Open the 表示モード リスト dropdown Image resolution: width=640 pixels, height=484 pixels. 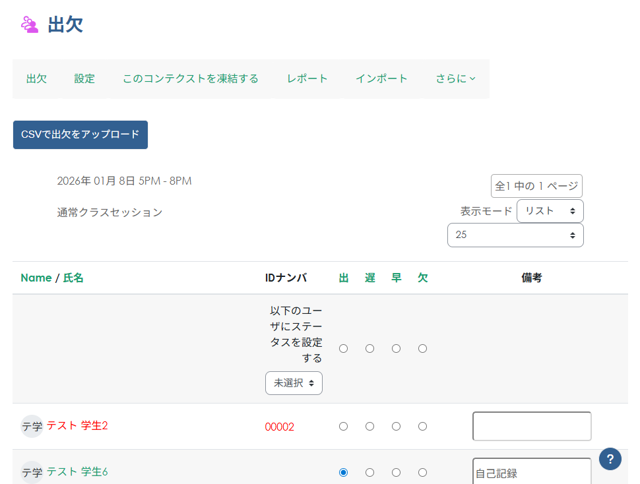(x=550, y=211)
